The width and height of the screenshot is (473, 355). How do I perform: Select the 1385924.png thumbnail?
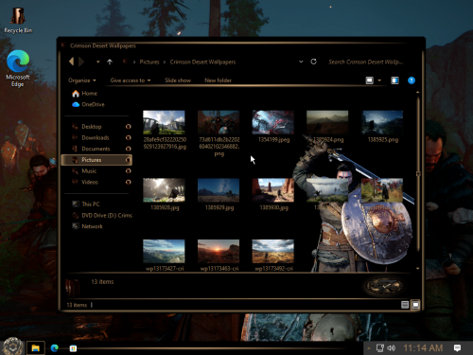[x=327, y=122]
